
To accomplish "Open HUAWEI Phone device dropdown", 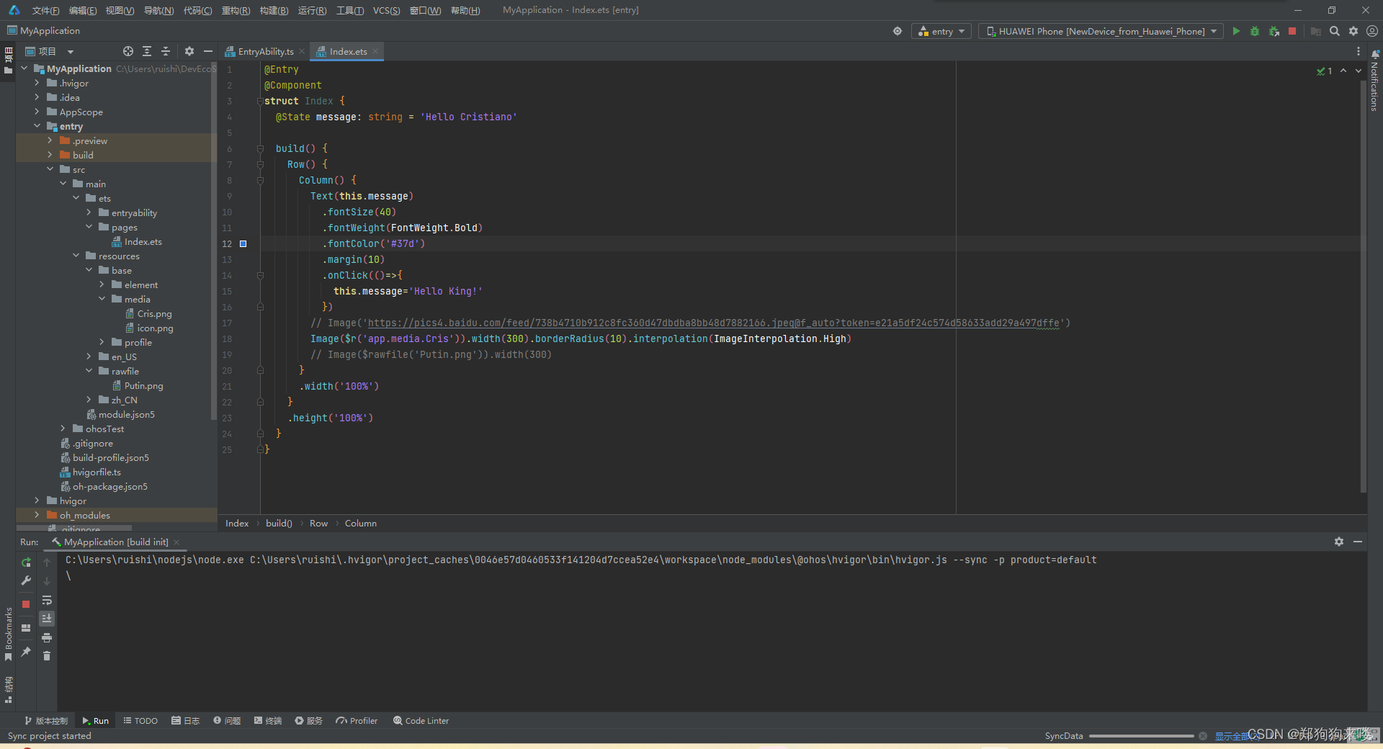I will click(x=1101, y=31).
